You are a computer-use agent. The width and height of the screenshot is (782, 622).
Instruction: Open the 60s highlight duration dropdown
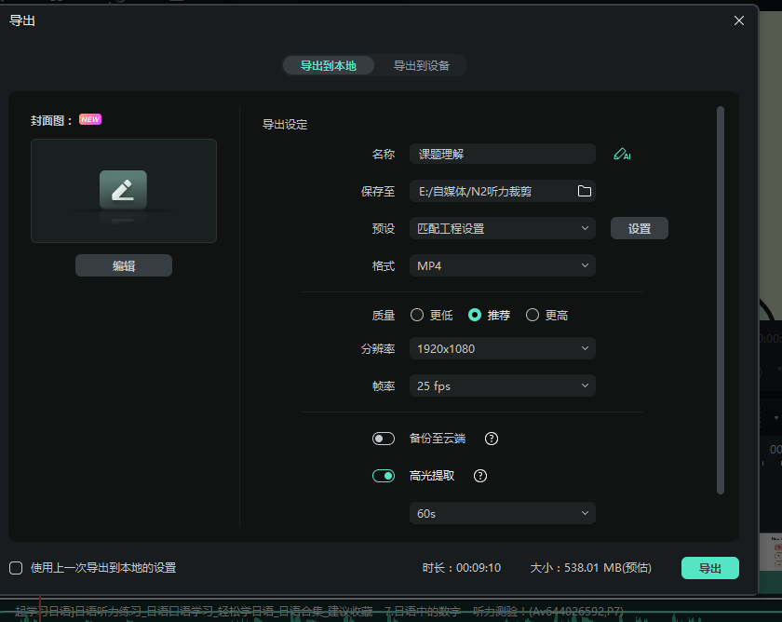coord(502,513)
